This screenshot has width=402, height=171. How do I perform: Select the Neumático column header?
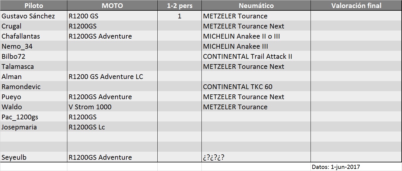tap(256, 6)
